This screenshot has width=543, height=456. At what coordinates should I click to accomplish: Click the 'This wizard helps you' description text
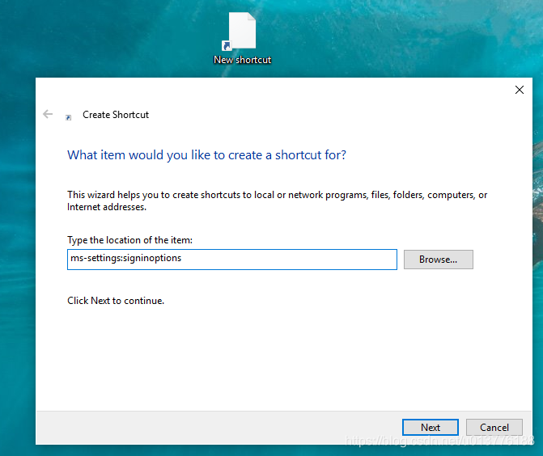pos(277,201)
